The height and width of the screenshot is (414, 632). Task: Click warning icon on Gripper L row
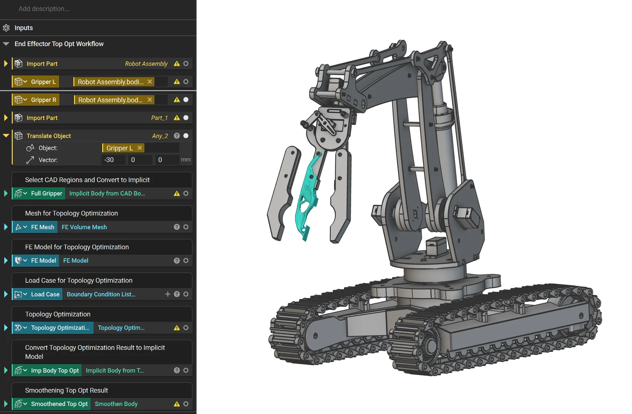tap(177, 82)
